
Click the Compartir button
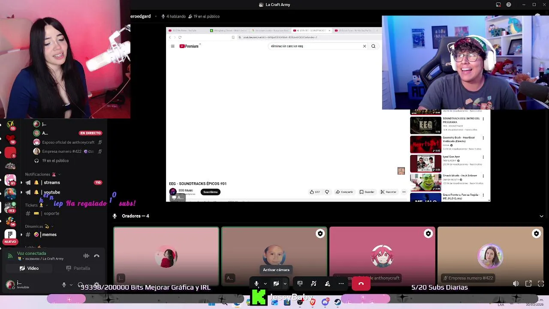(x=344, y=192)
